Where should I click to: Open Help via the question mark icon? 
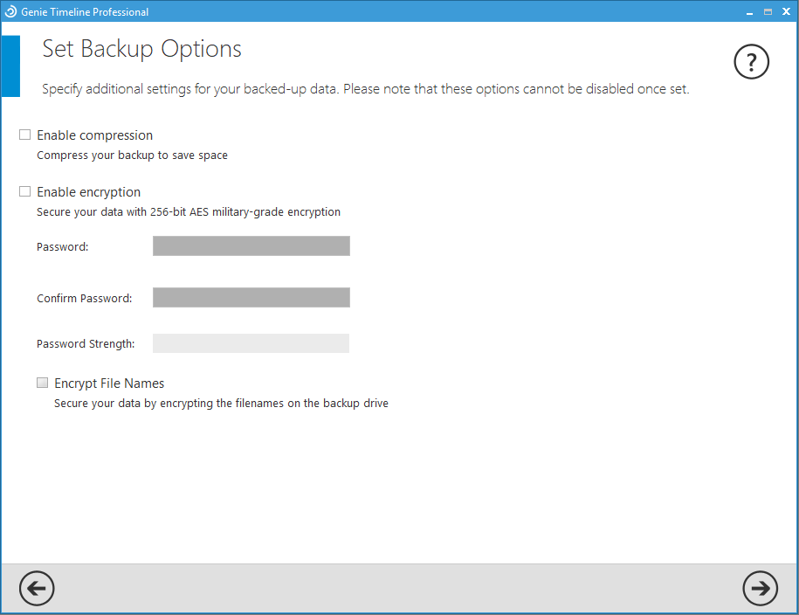(751, 62)
